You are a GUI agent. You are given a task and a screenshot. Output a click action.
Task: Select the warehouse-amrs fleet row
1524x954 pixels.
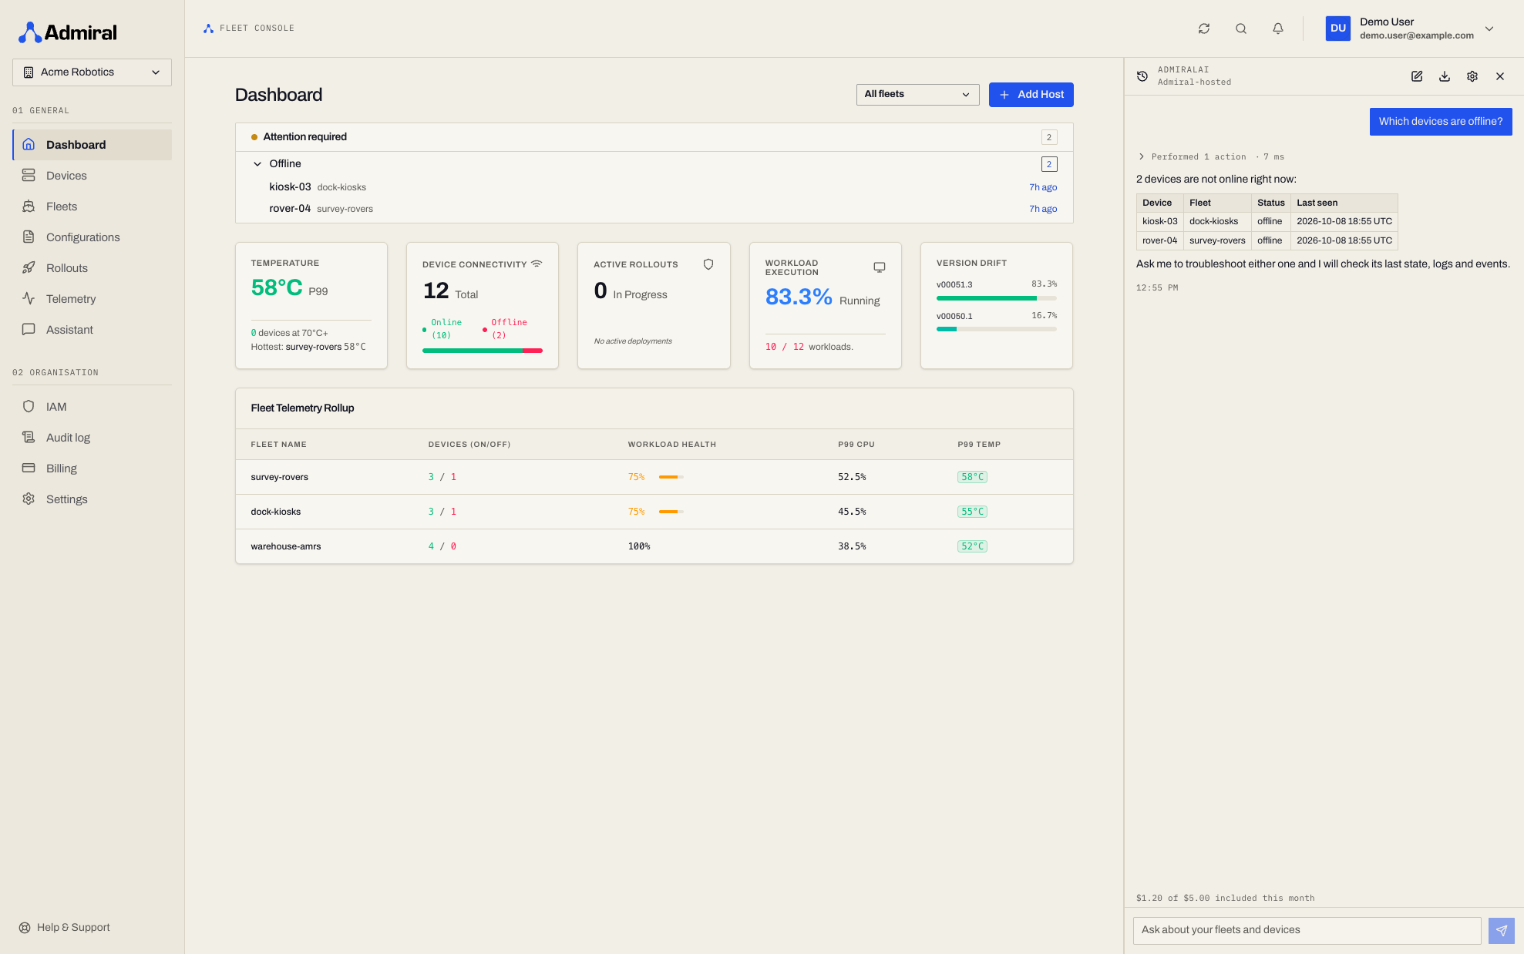point(654,546)
